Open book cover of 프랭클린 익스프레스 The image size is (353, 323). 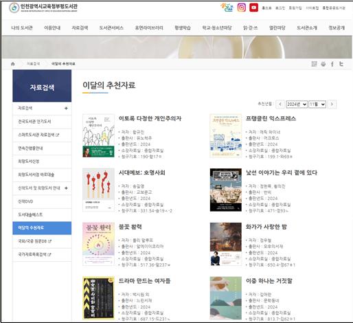226,136
